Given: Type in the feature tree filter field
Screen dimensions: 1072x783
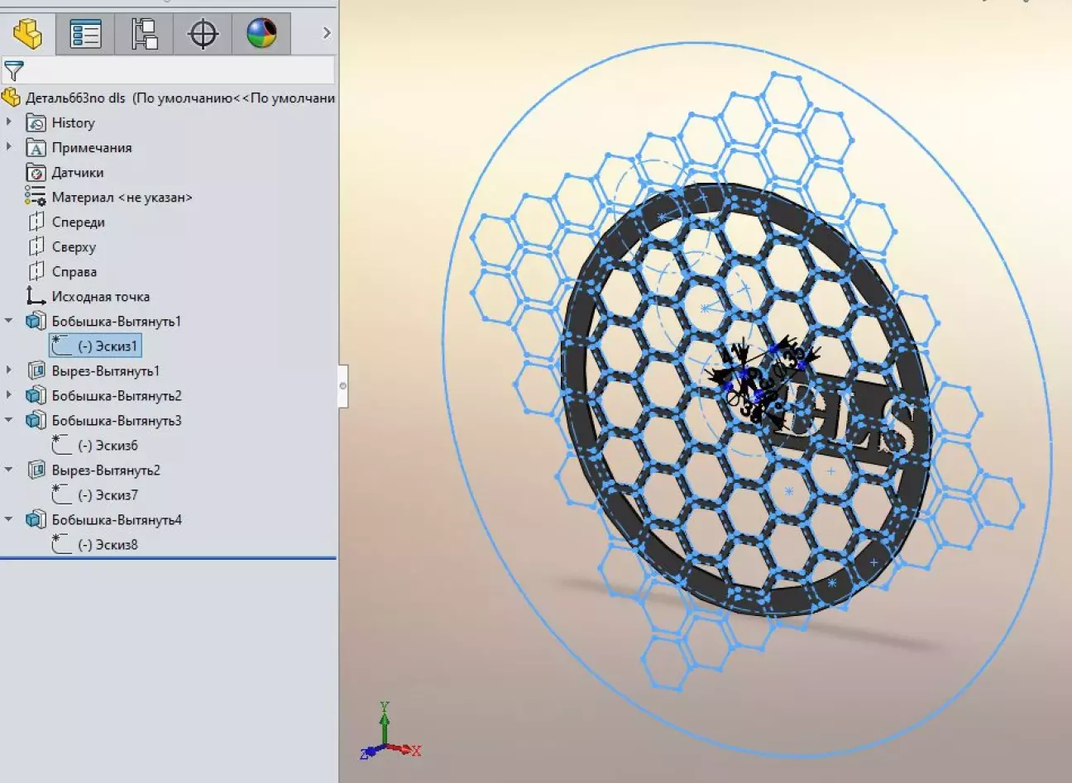Looking at the screenshot, I should [179, 70].
